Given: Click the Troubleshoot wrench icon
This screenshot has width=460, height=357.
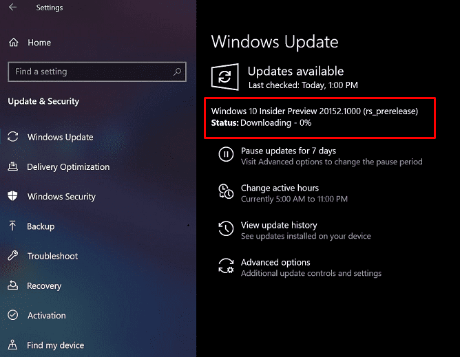Looking at the screenshot, I should (12, 256).
